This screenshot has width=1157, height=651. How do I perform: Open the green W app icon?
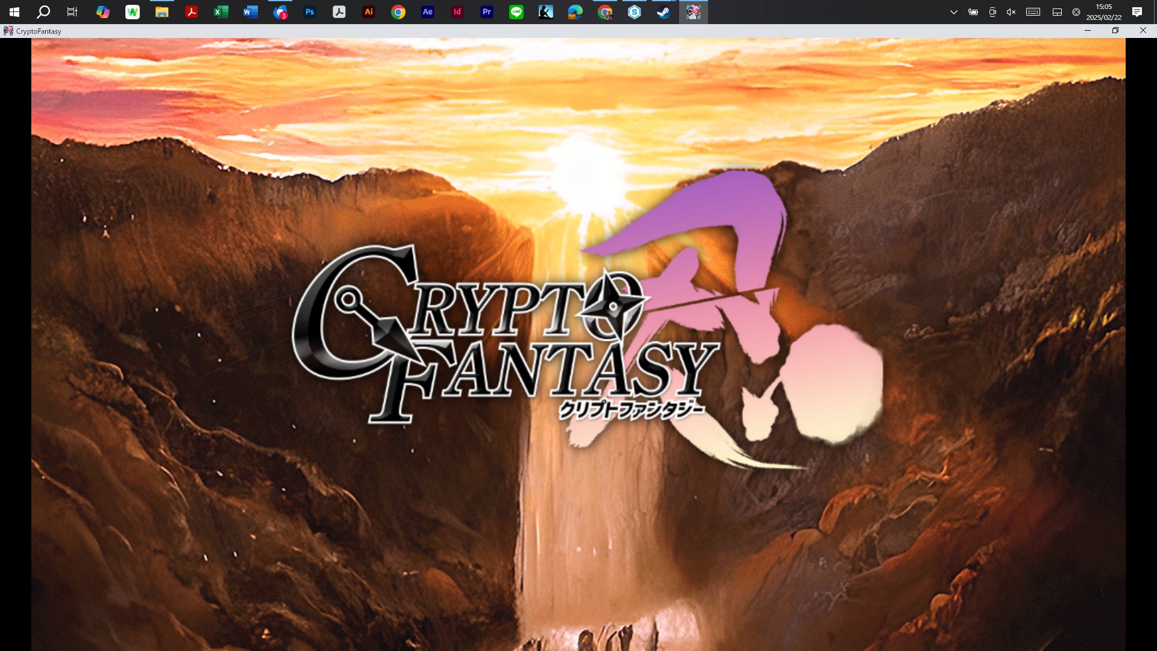(133, 12)
